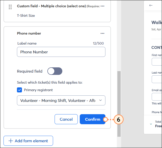Click into the Label name input
The height and width of the screenshot is (148, 162).
61,52
